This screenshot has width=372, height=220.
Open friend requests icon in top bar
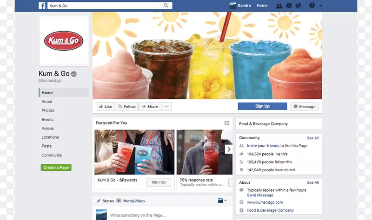(279, 6)
